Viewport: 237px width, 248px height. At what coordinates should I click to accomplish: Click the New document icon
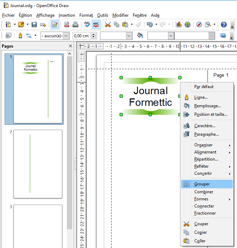tap(8, 25)
